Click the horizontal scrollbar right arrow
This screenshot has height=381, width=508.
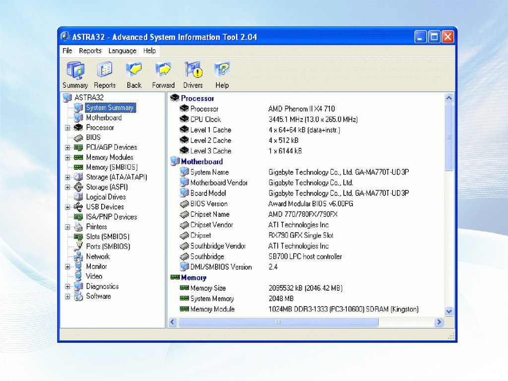click(x=439, y=322)
